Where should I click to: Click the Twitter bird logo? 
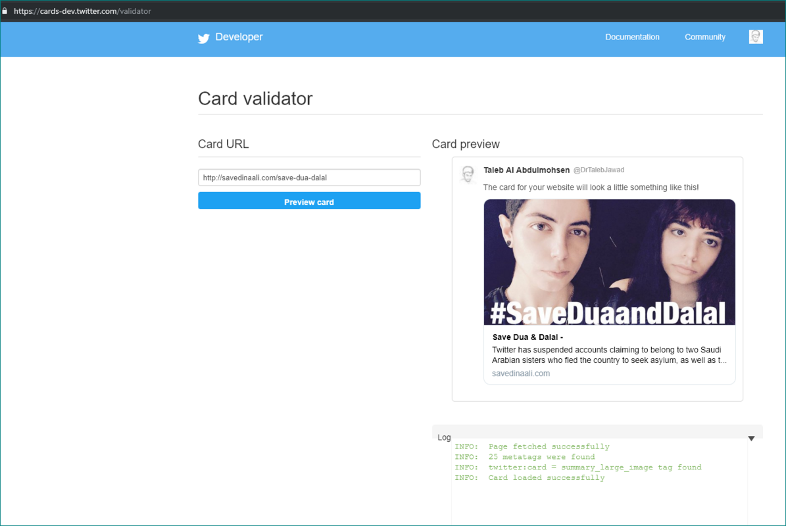(x=203, y=38)
